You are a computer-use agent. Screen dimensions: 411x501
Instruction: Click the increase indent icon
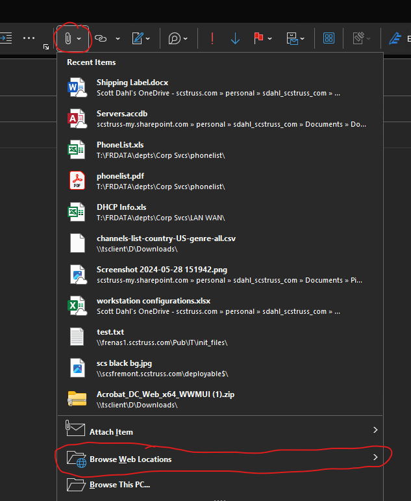6,38
